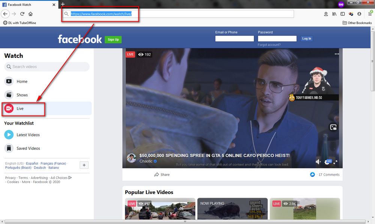The width and height of the screenshot is (375, 224).
Task: Click the Log In button
Action: (x=307, y=39)
